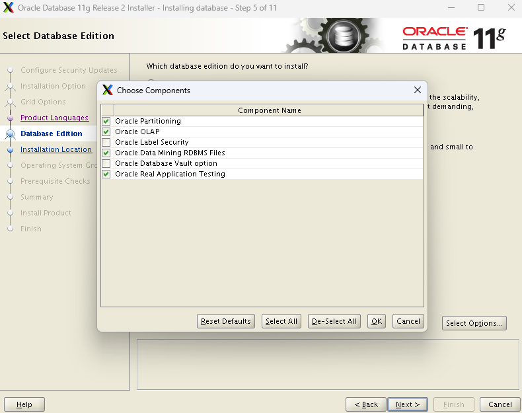Image resolution: width=522 pixels, height=413 pixels.
Task: Click the Installation Option step label
Action: 53,86
